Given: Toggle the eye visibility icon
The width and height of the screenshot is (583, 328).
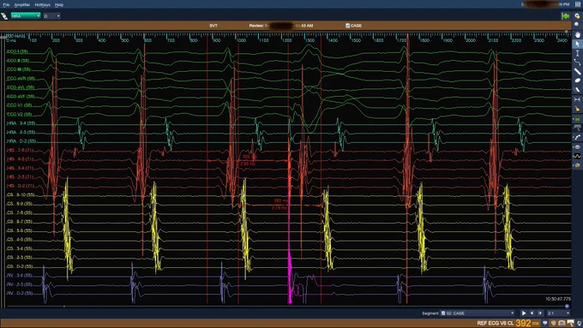Looking at the screenshot, I should (577, 147).
